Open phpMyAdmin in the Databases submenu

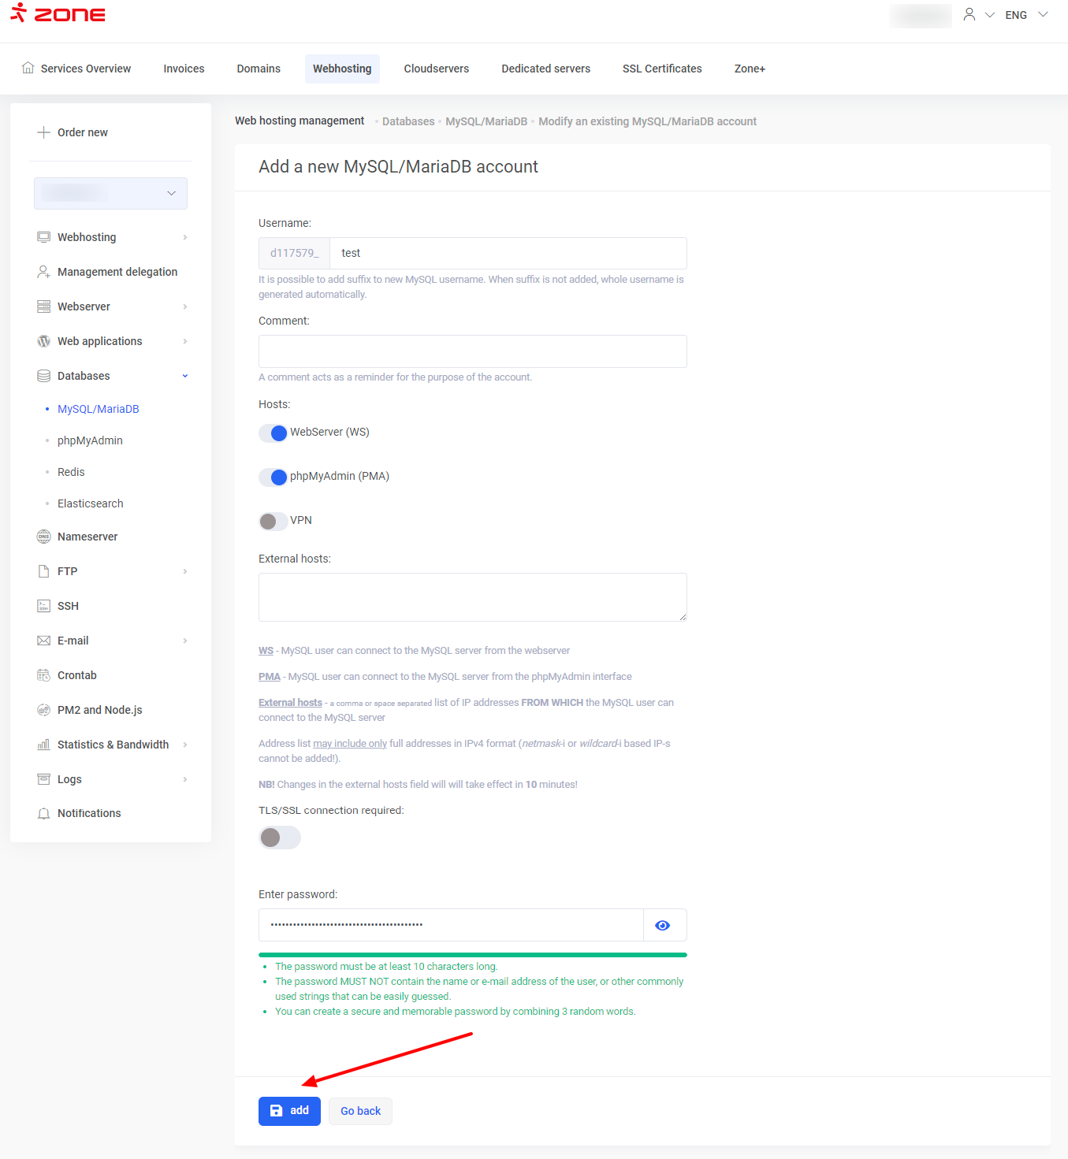(x=90, y=440)
